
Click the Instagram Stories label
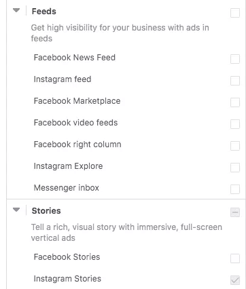click(x=67, y=279)
